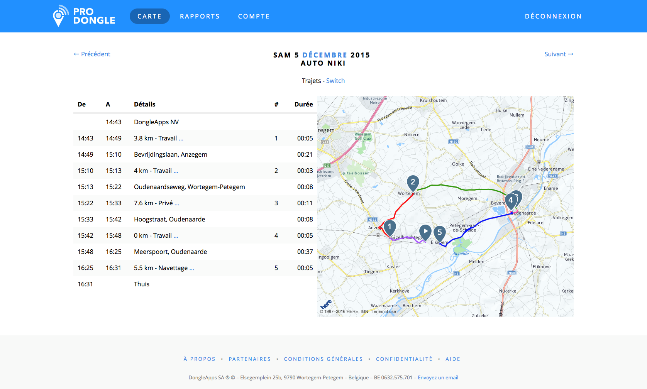The height and width of the screenshot is (389, 647).
Task: Go to the Suivant day
Action: point(558,54)
